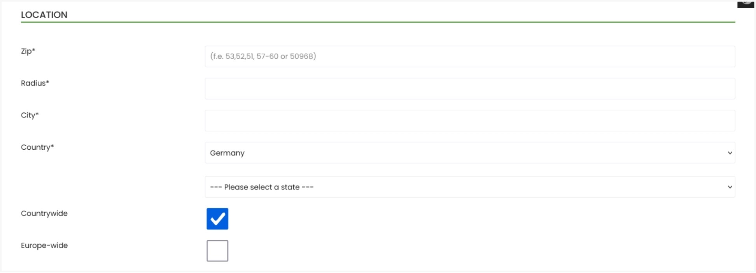
Task: Click the chevron arrow of state dropdown
Action: pyautogui.click(x=730, y=187)
